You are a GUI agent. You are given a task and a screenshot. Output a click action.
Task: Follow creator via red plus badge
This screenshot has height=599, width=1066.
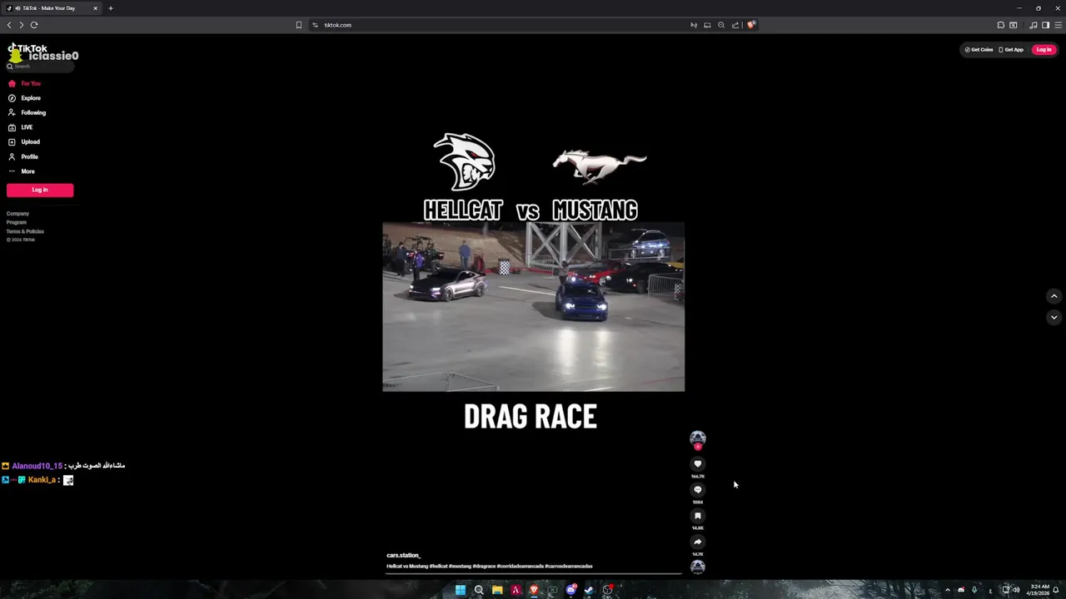[x=698, y=447]
